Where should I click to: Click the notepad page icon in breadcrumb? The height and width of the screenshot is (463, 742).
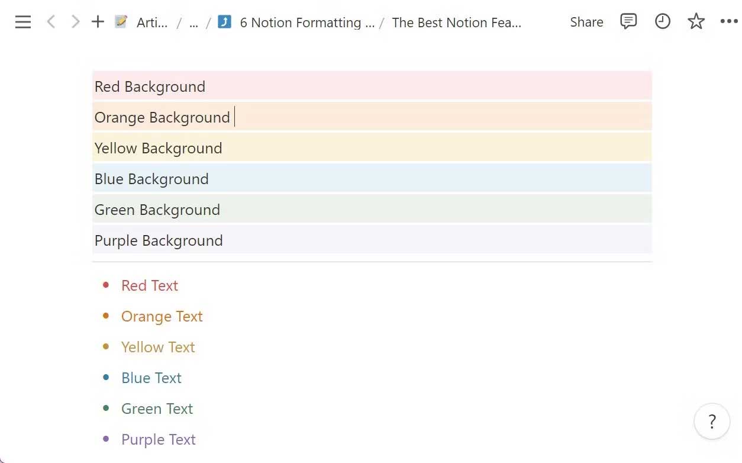tap(121, 22)
